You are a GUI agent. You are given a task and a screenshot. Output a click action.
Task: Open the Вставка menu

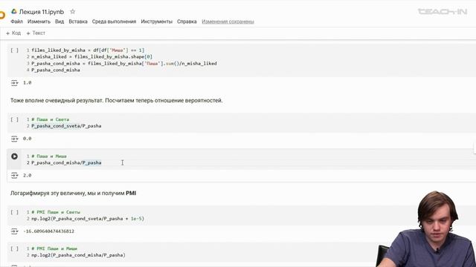point(78,22)
